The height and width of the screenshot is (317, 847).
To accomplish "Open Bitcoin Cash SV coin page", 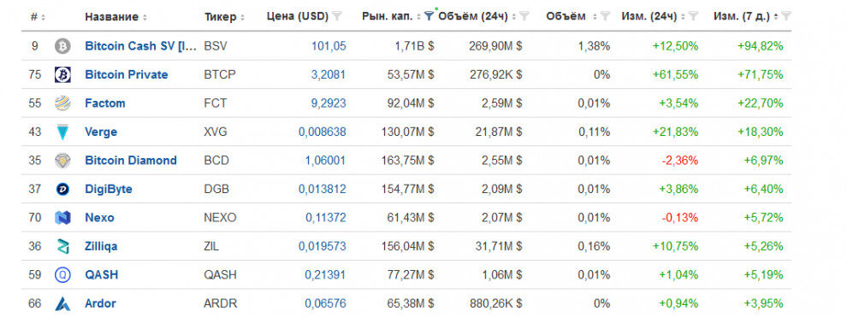I will [x=141, y=46].
